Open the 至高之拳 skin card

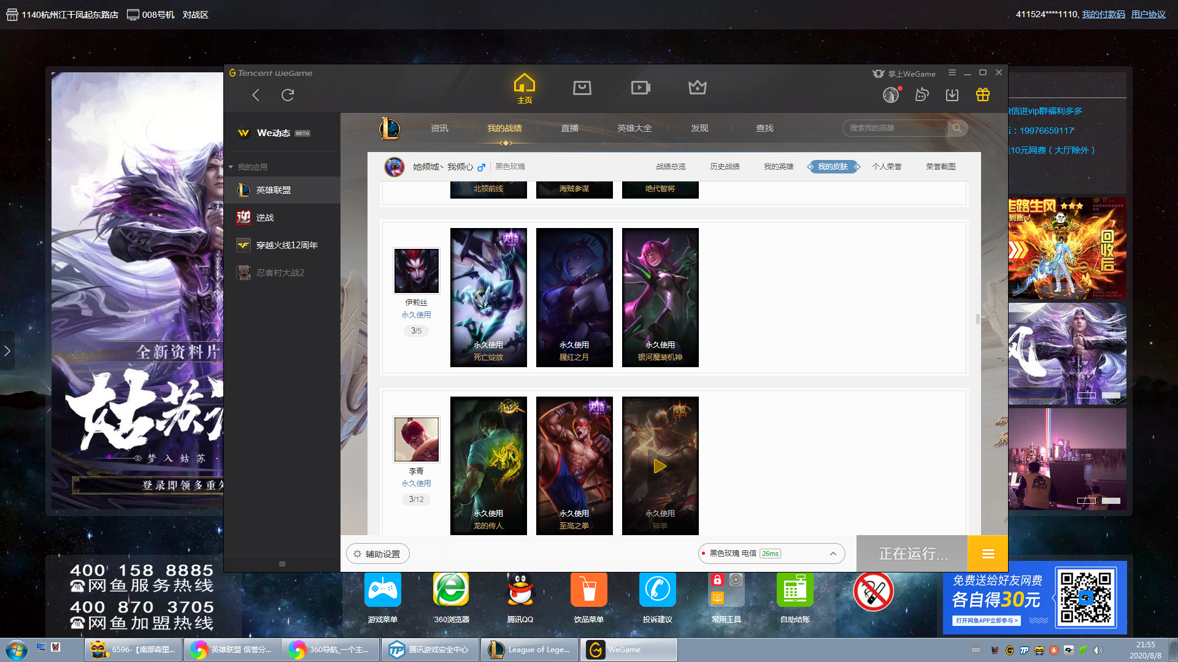pyautogui.click(x=574, y=466)
